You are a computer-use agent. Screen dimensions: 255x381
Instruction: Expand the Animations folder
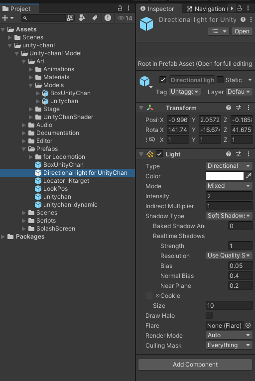click(30, 69)
